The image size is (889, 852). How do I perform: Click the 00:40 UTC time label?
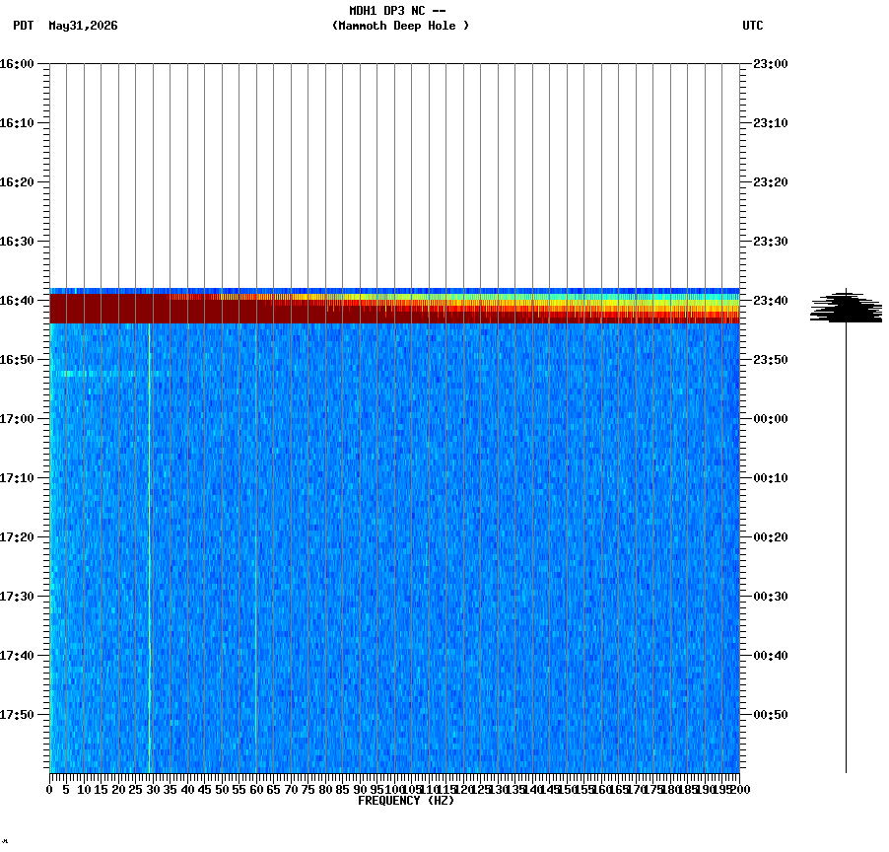pyautogui.click(x=771, y=656)
